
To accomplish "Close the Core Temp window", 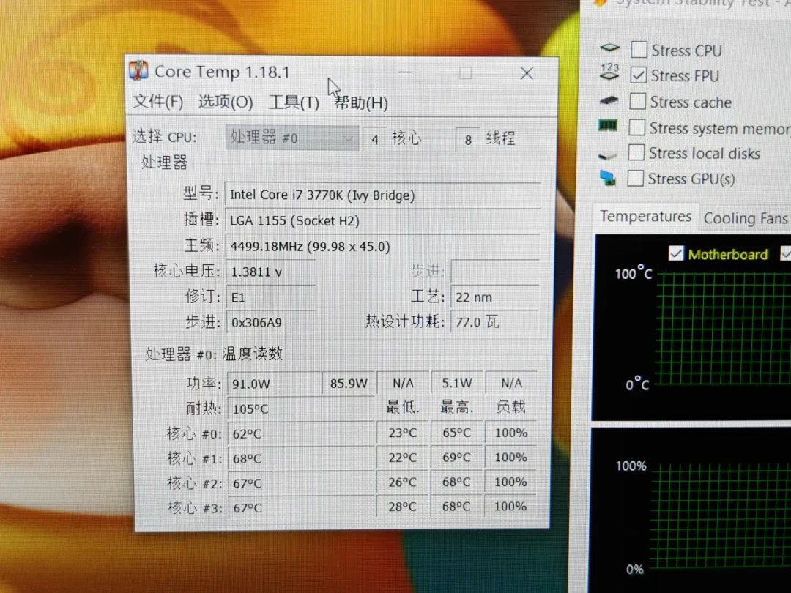I will (x=527, y=74).
